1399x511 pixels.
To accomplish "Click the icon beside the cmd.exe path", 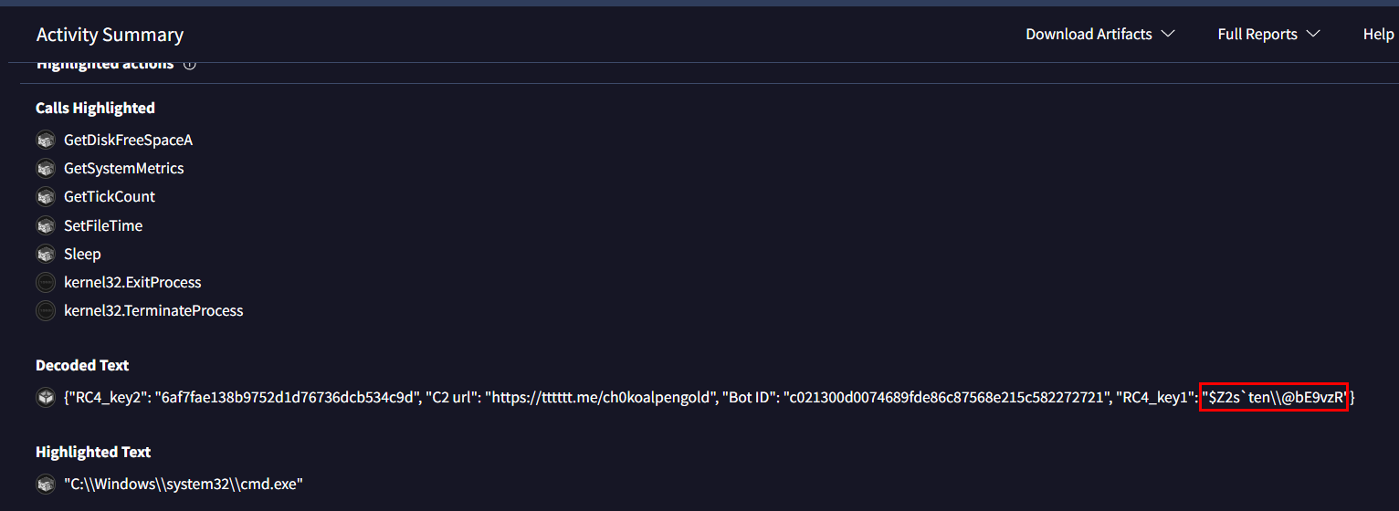I will [46, 484].
